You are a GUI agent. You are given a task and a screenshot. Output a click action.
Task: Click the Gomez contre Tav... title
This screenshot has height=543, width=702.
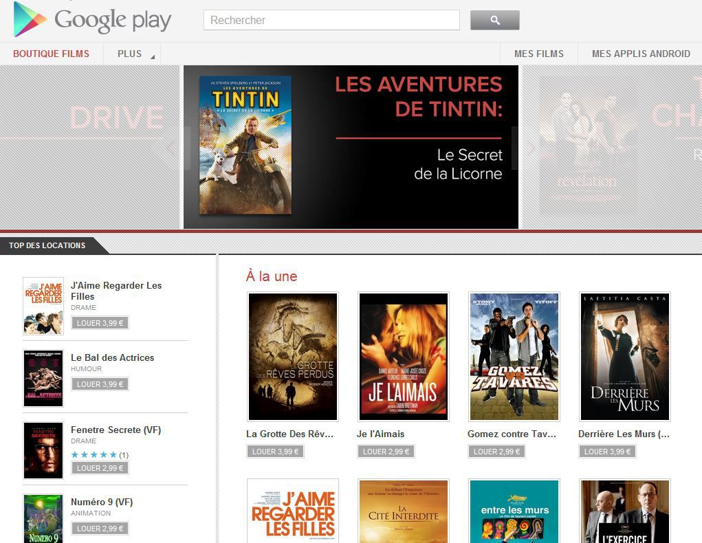tap(512, 434)
